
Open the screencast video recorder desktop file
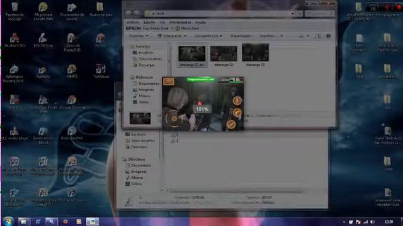click(x=388, y=197)
